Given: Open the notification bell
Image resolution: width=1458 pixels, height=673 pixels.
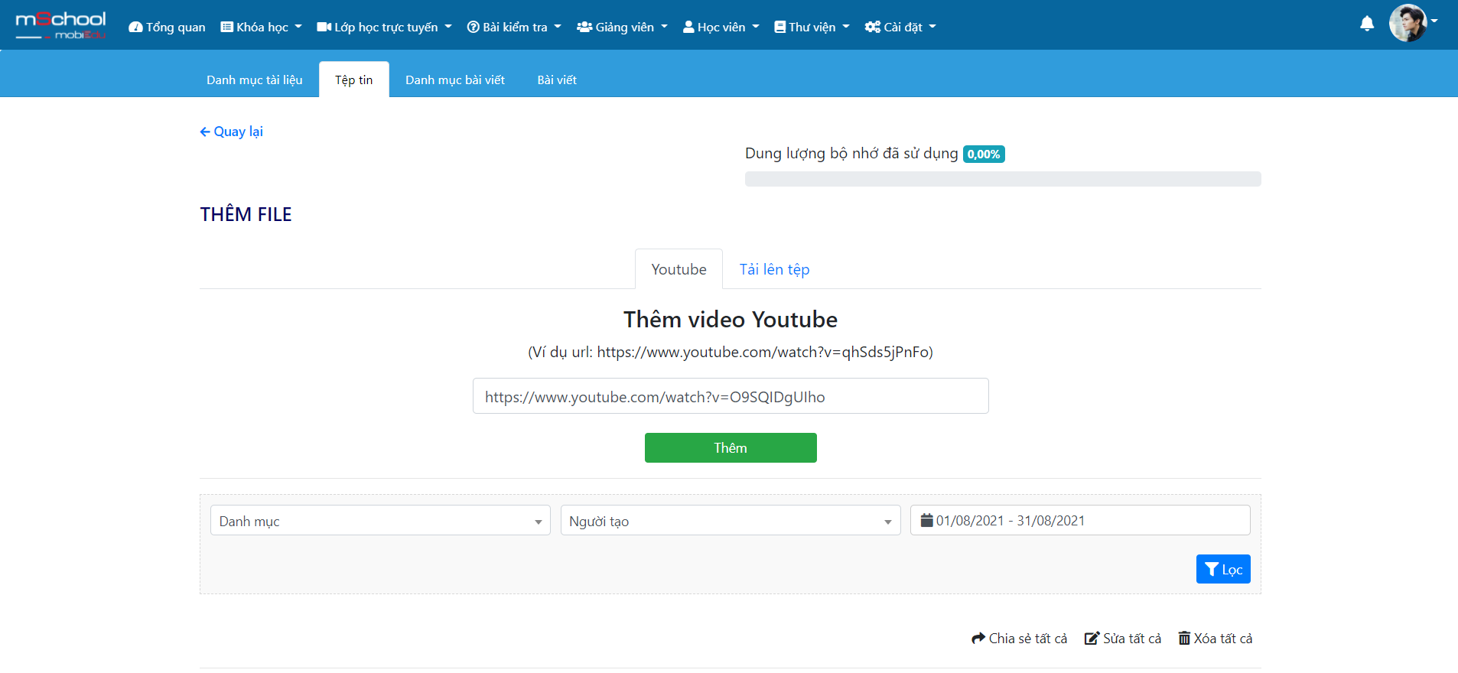Looking at the screenshot, I should point(1367,24).
